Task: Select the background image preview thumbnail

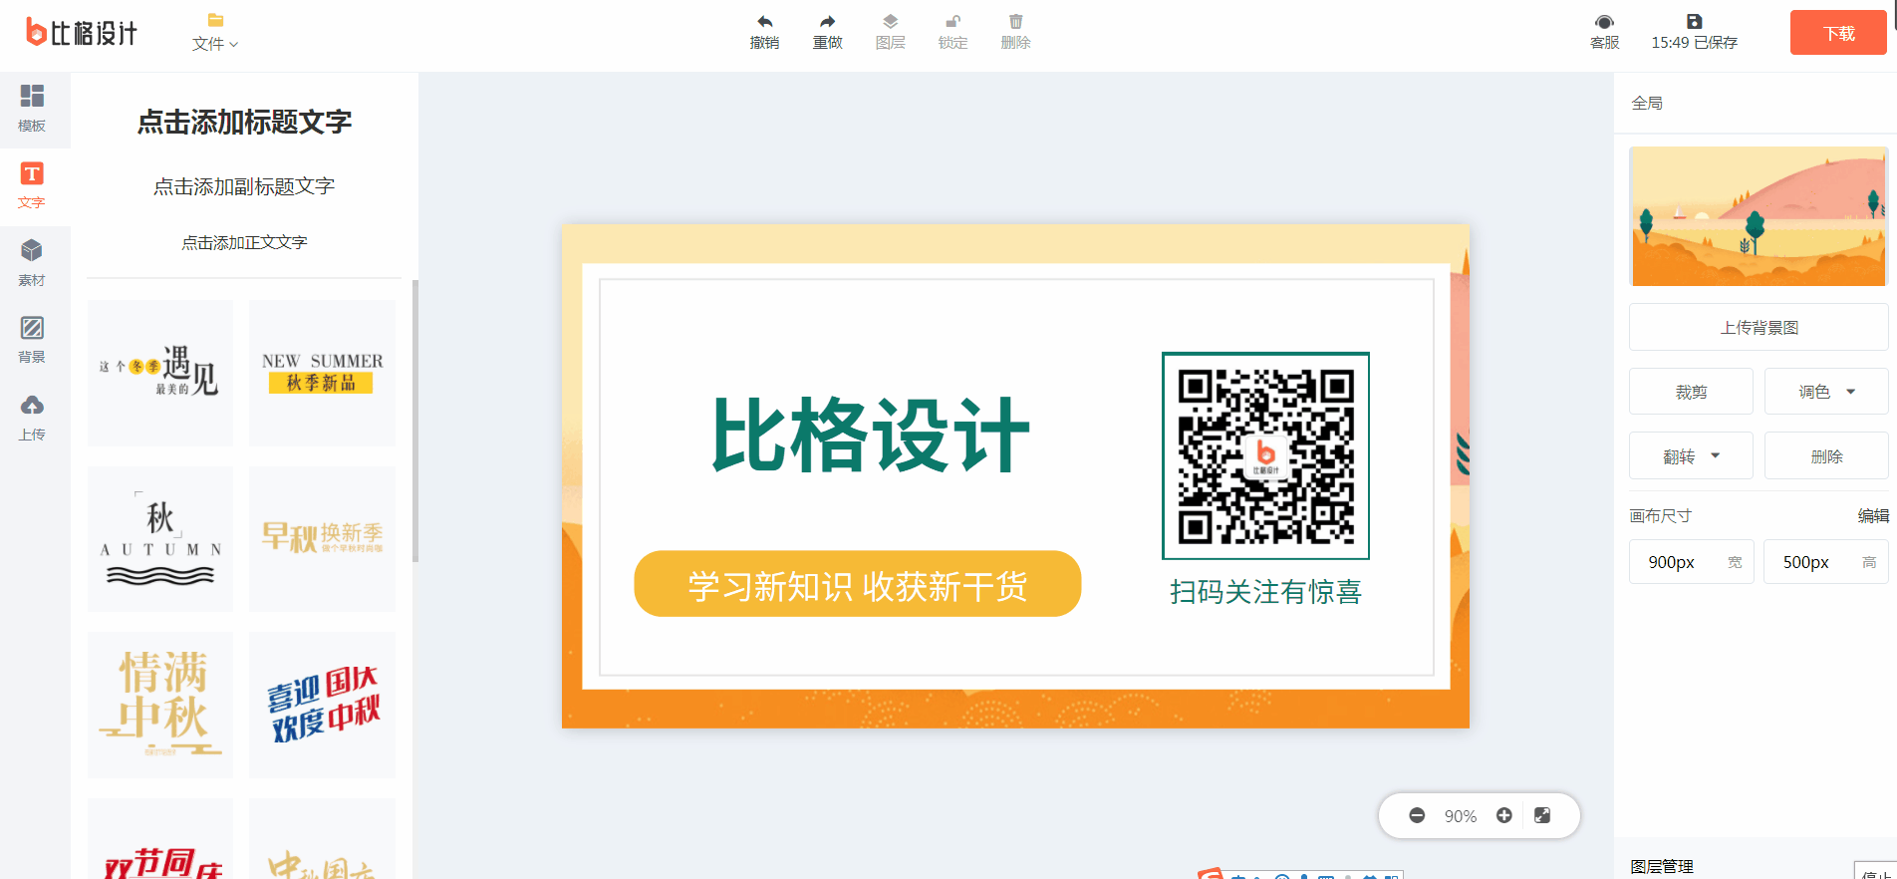Action: pos(1759,216)
